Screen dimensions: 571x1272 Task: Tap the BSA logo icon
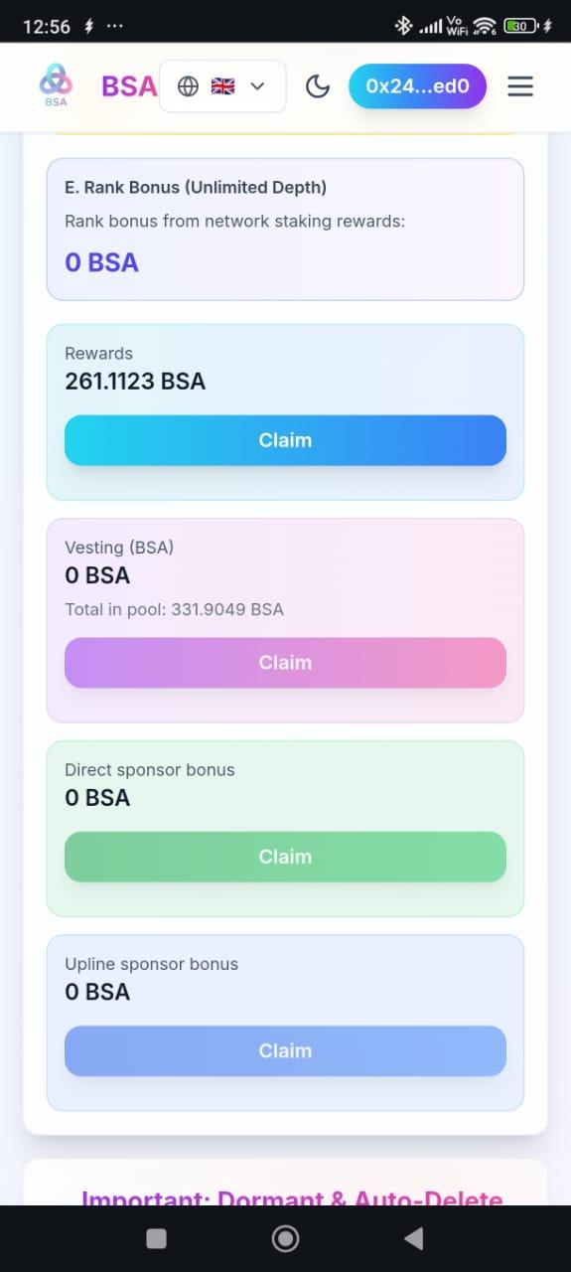56,85
